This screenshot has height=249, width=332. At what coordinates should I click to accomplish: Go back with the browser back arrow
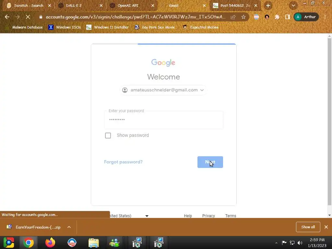[7, 17]
